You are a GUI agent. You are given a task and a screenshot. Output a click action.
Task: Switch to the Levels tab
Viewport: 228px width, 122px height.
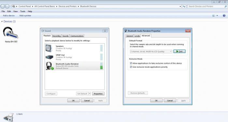[x=137, y=36]
